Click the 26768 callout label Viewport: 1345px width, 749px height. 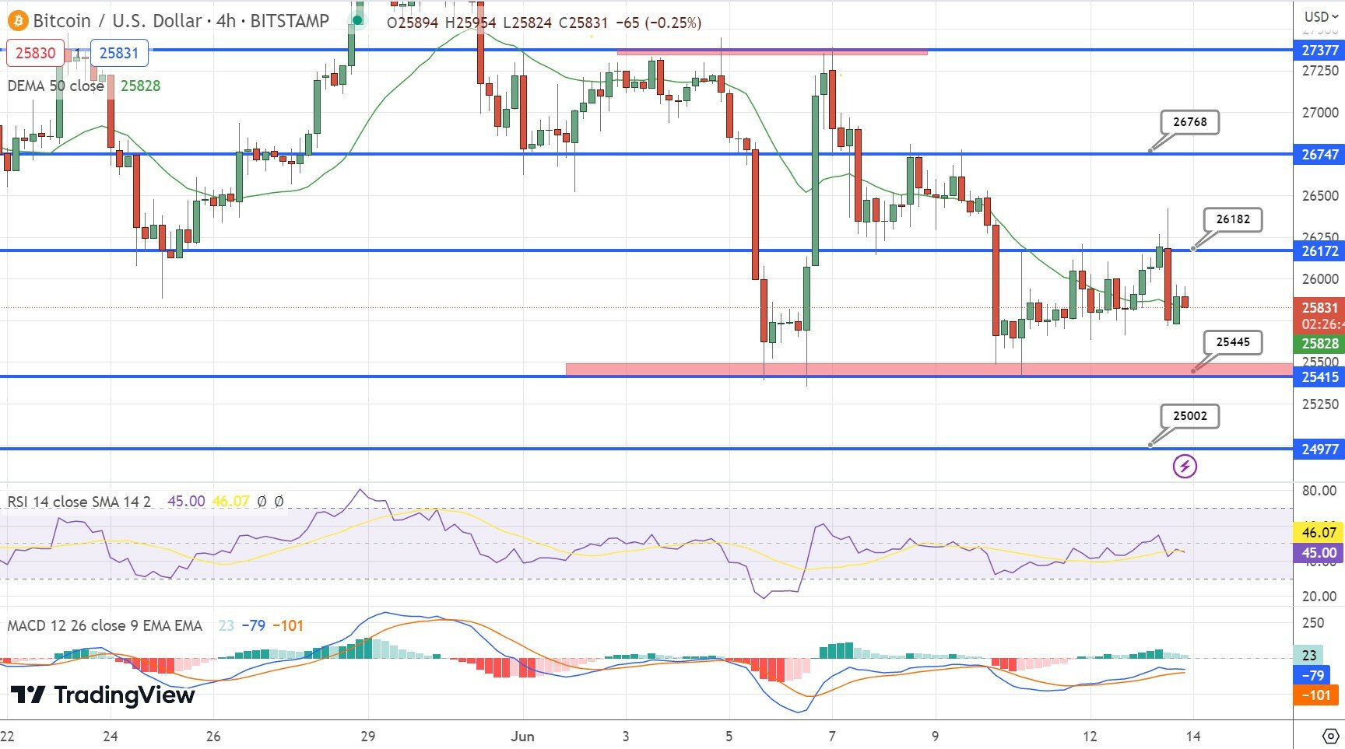click(x=1189, y=122)
